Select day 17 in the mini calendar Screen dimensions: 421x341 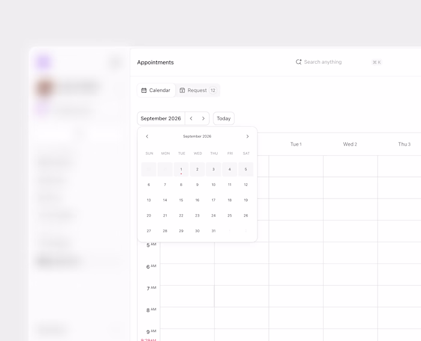[x=214, y=200]
